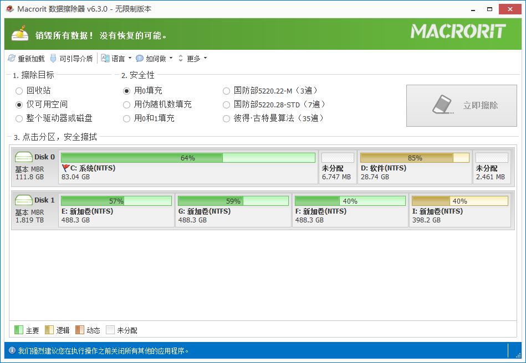
Task: Select the 仅可用空间 wipe target
Action: [42, 105]
